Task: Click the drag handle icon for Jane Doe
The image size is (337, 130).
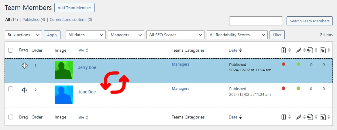Action: [24, 90]
